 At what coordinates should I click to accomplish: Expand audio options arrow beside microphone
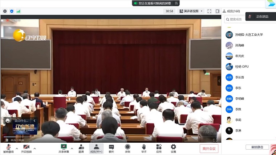click(x=17, y=148)
